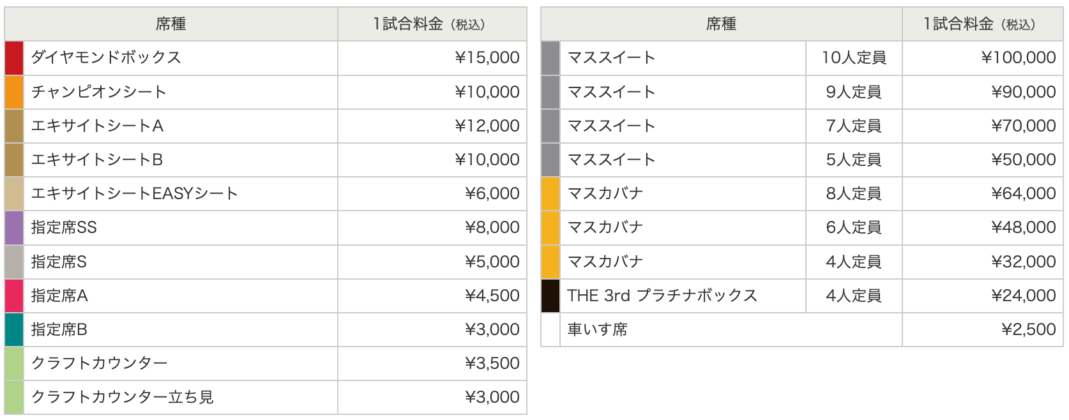Image resolution: width=1069 pixels, height=420 pixels.
Task: Click the red ダイヤモンドボックス color swatch
Action: pos(14,58)
